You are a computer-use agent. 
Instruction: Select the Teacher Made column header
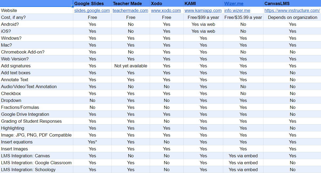[131, 3]
